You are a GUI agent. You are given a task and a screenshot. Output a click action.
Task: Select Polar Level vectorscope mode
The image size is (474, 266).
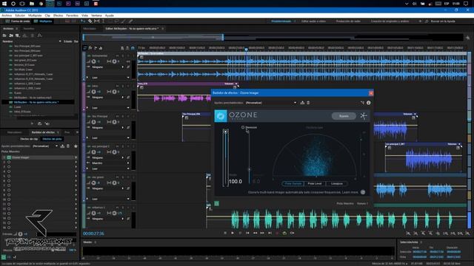point(315,183)
